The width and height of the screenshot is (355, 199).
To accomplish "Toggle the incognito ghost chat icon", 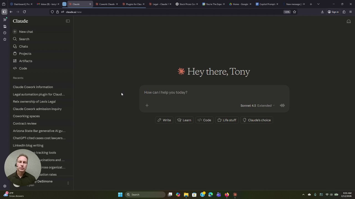I will (x=349, y=21).
